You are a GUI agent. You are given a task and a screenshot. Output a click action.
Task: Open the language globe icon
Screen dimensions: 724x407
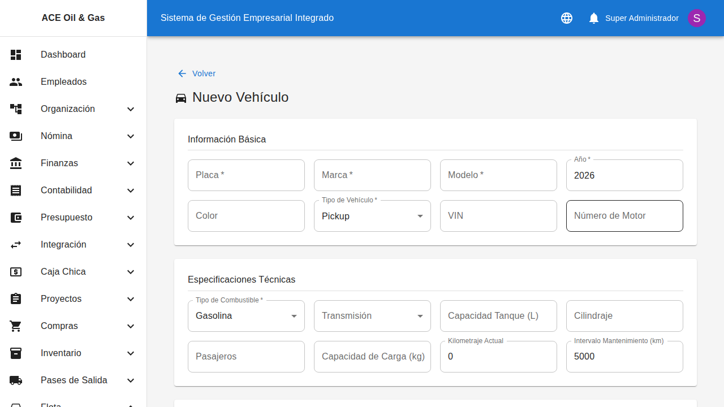(567, 18)
